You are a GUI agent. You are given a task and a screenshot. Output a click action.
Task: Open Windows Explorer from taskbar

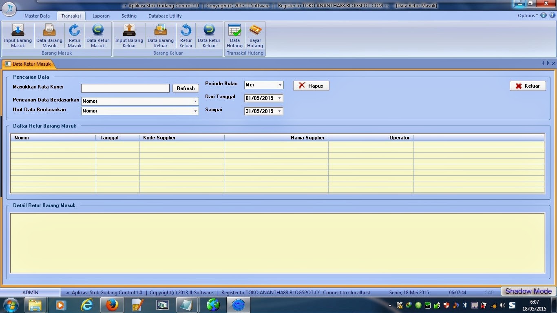pos(35,305)
